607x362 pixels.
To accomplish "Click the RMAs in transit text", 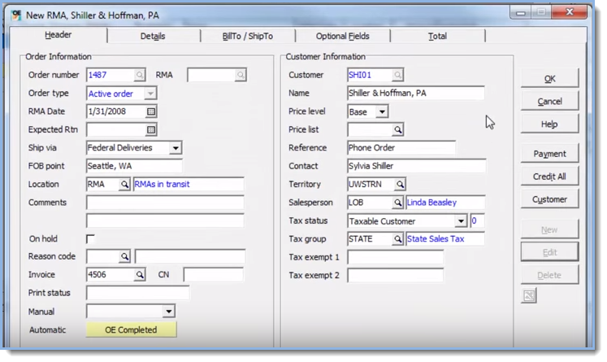I will click(162, 185).
